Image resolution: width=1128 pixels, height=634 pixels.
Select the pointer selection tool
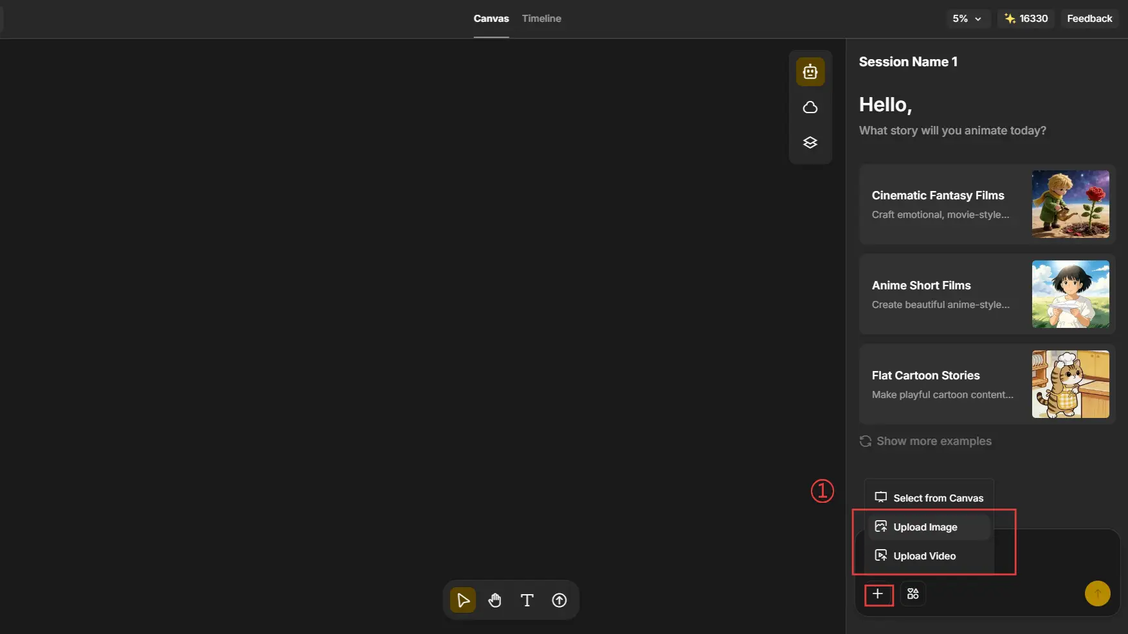pyautogui.click(x=463, y=600)
